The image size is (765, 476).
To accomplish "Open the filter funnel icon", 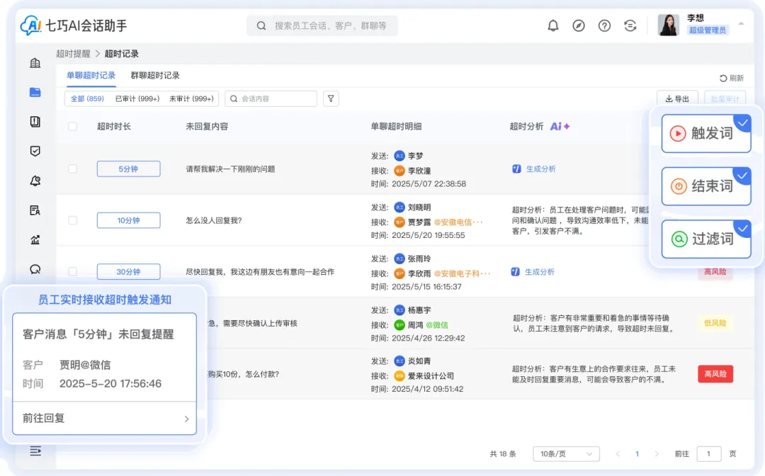I will point(331,98).
